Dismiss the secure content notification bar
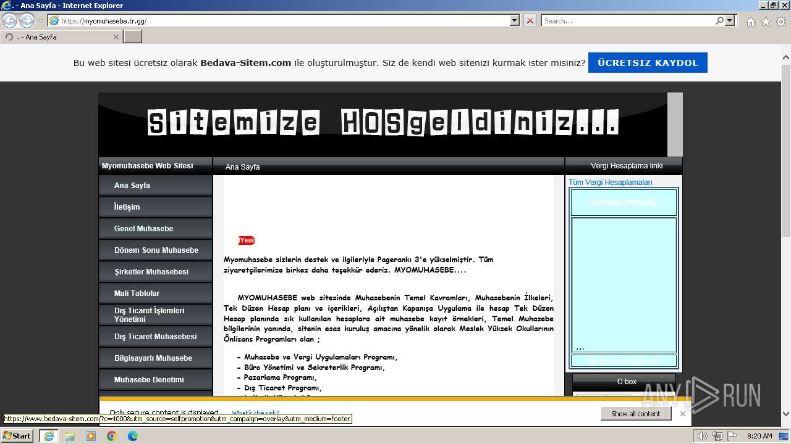 (x=682, y=414)
